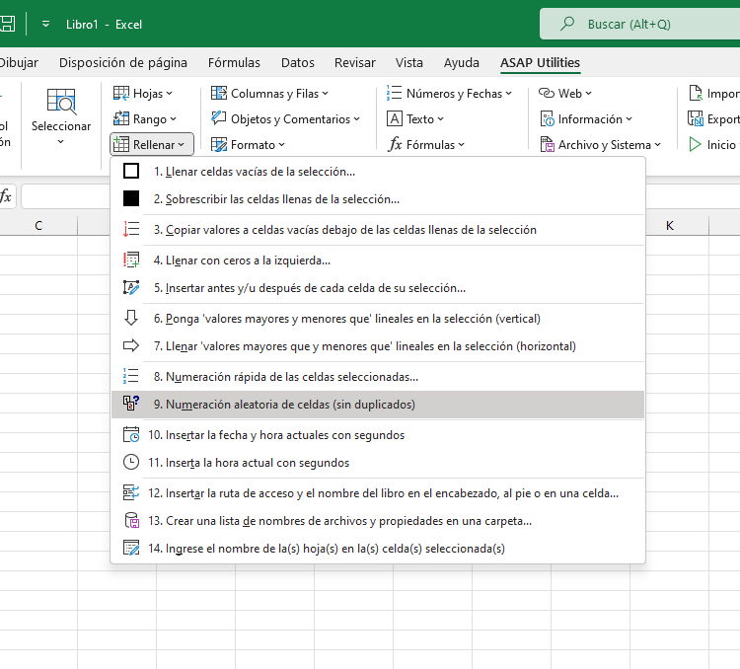Select the ASAP Utilities tab
740x669 pixels.
[540, 62]
